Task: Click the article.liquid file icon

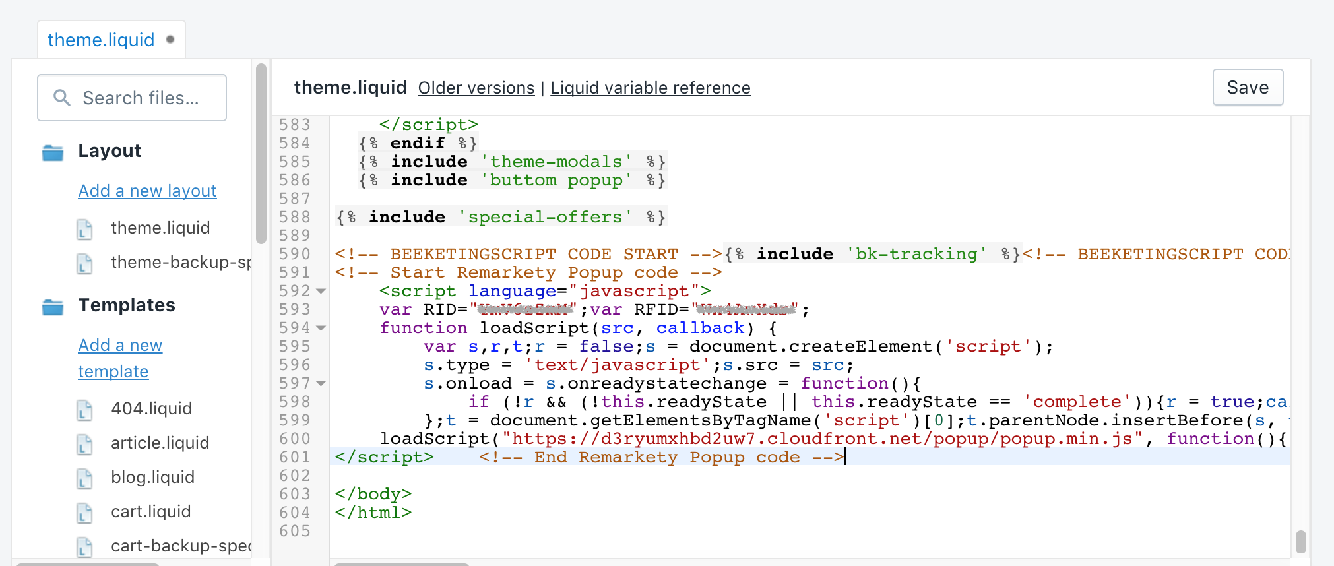Action: point(84,444)
